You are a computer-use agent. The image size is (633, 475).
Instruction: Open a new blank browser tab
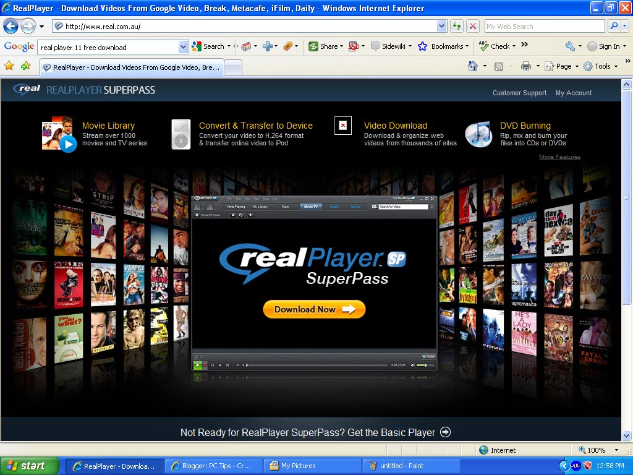click(233, 68)
